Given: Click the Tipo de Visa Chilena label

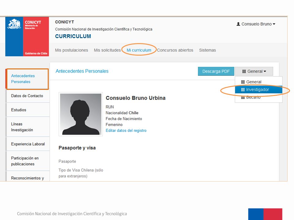Looking at the screenshot, I should 81,173.
